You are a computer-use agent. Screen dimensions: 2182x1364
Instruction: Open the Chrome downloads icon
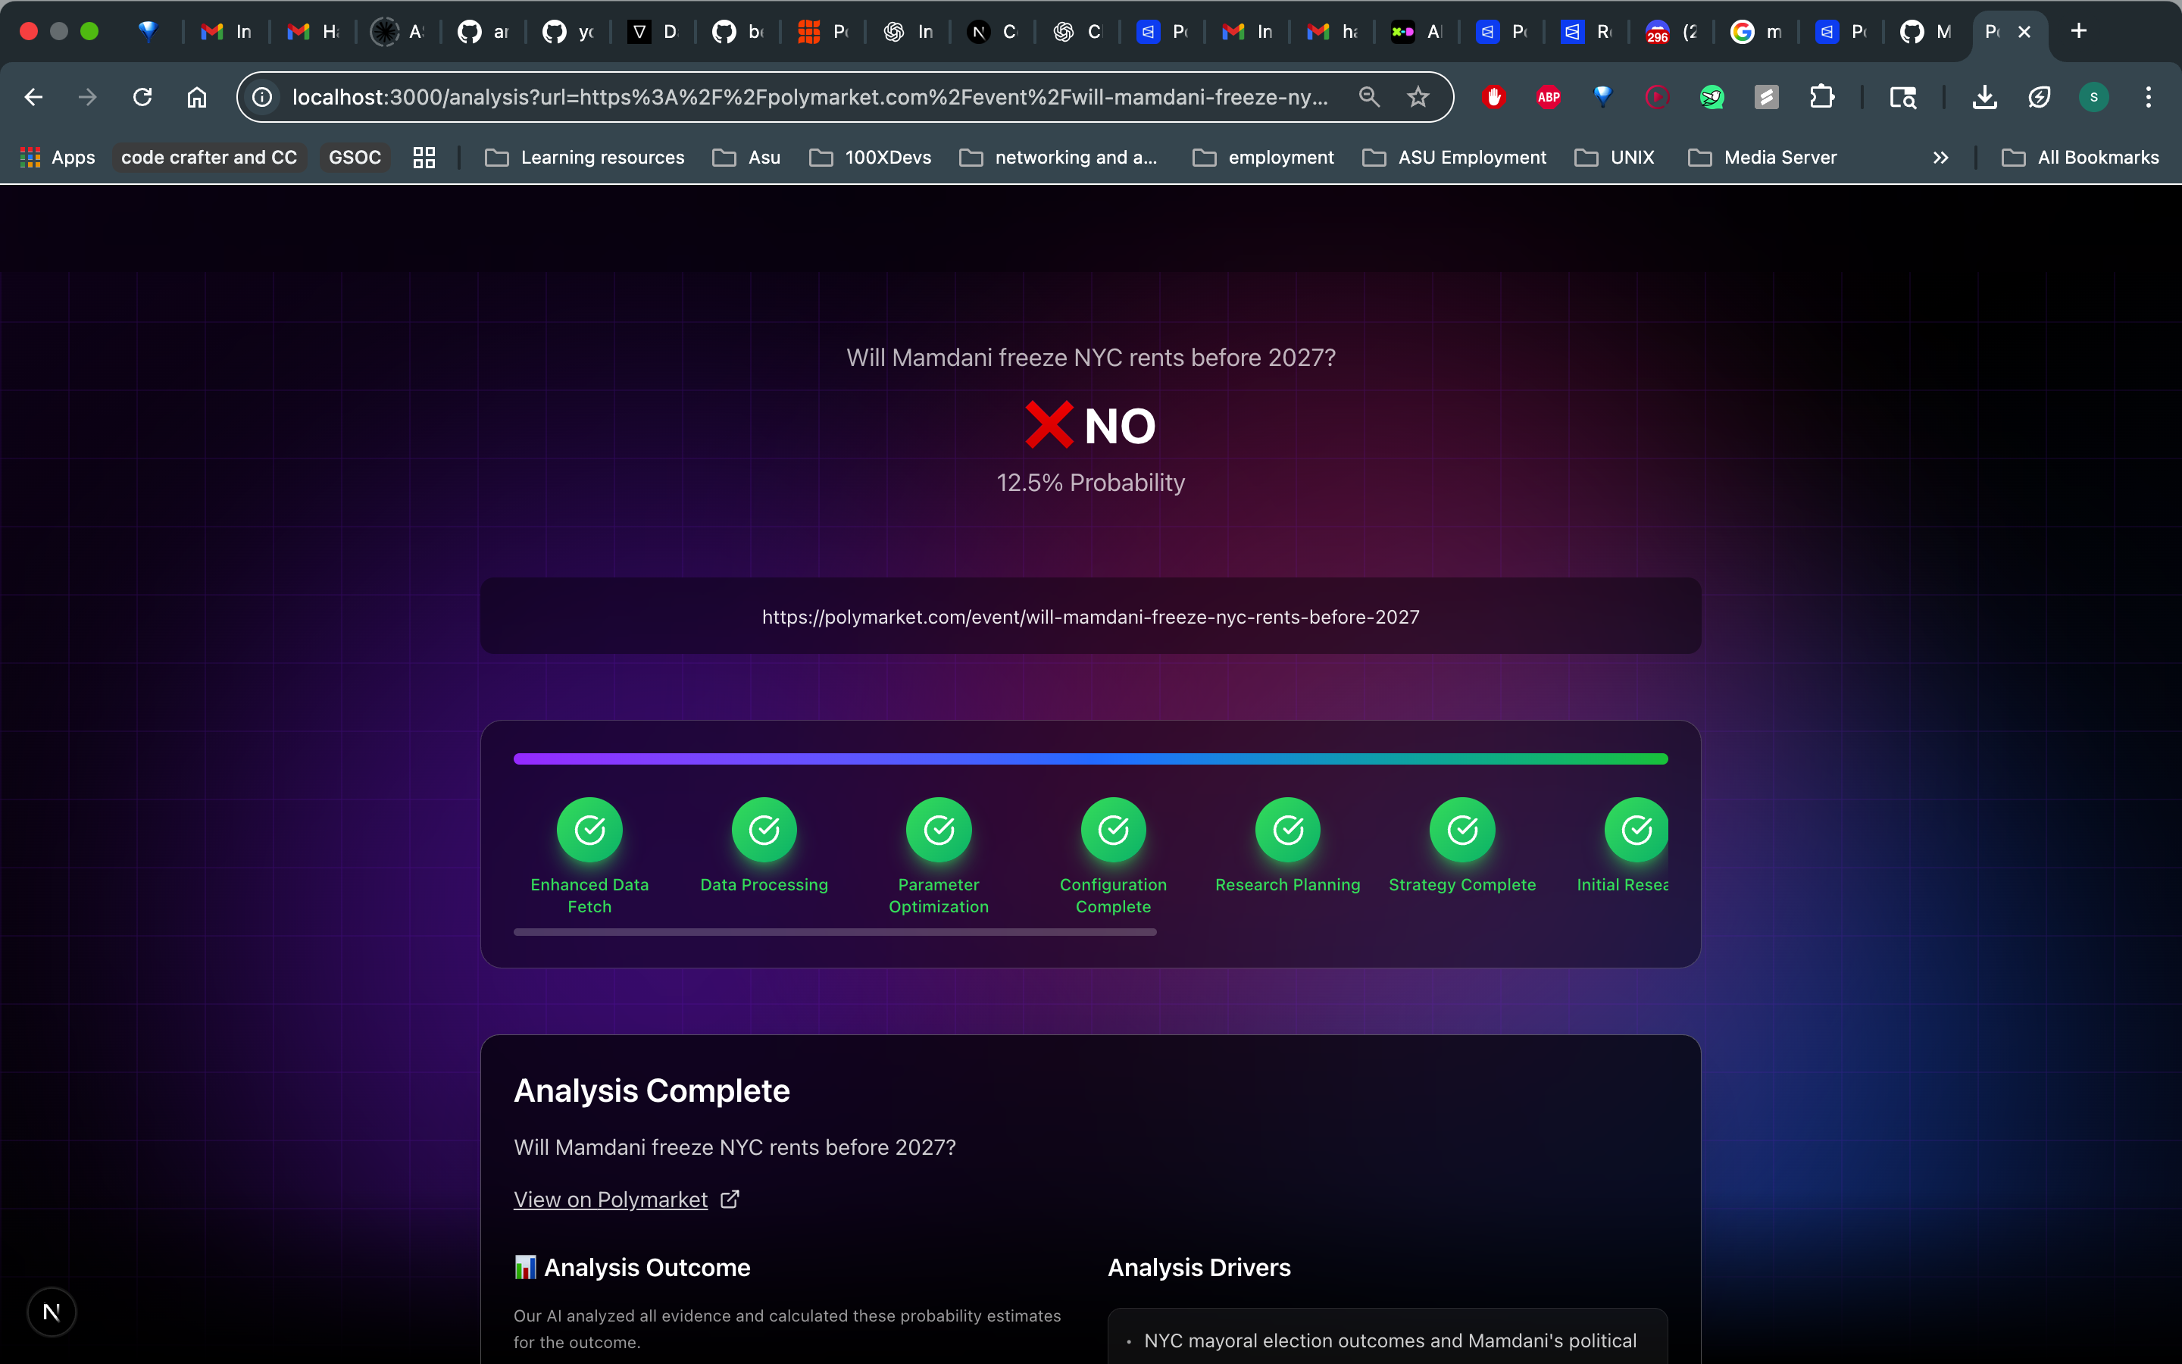click(x=1983, y=96)
